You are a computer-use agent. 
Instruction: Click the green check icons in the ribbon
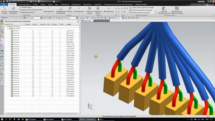tap(117, 8)
